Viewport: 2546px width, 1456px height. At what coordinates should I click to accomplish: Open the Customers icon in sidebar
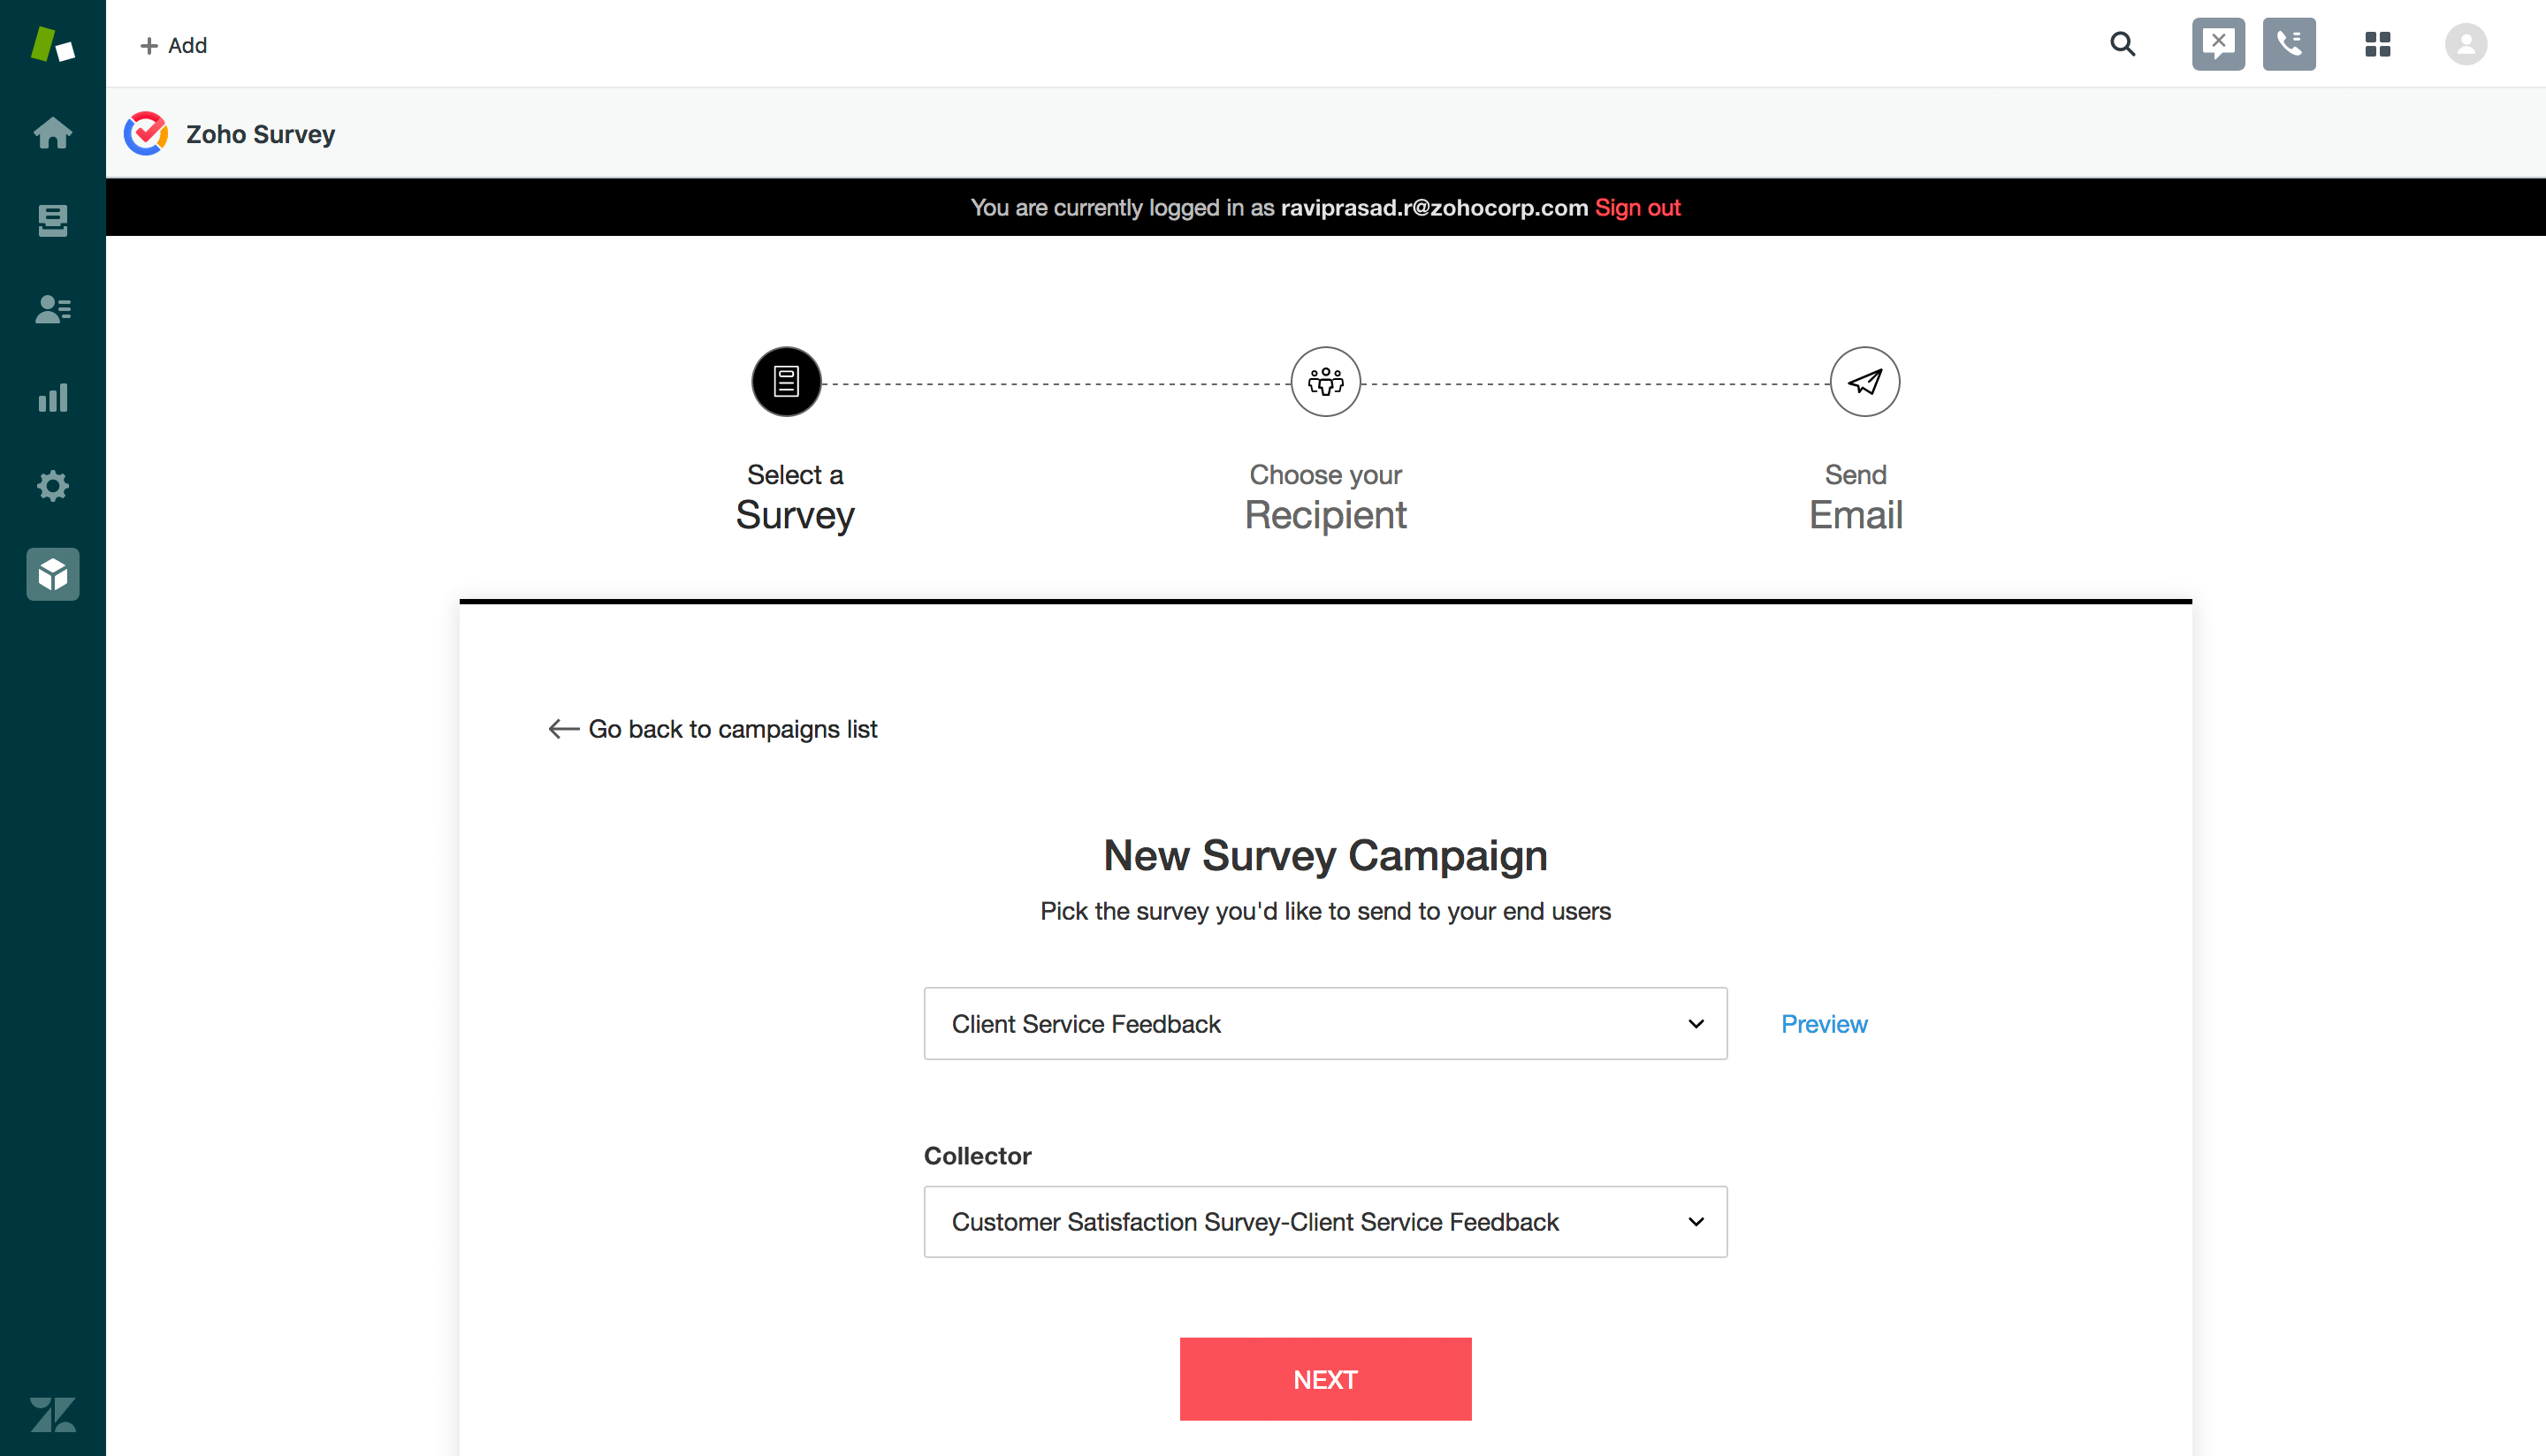(x=52, y=309)
